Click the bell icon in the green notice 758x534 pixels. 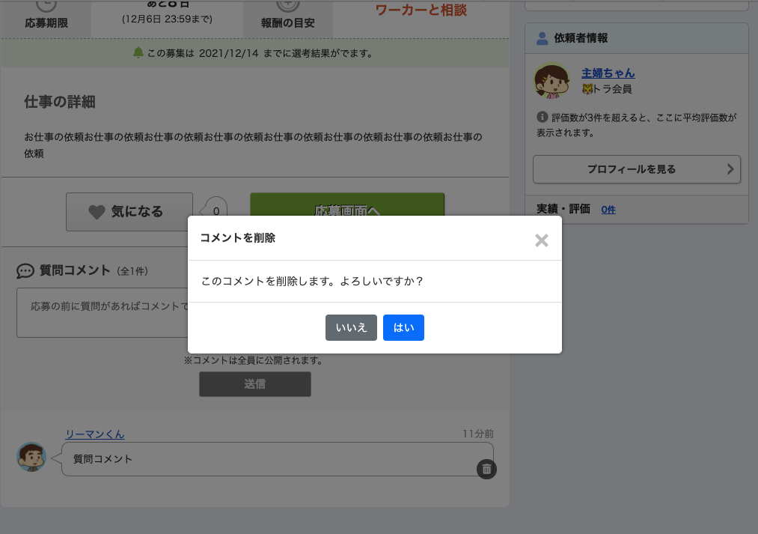coord(138,53)
